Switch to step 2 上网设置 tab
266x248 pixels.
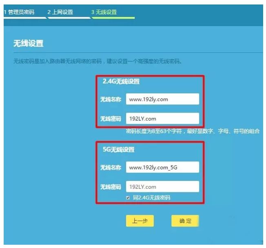pyautogui.click(x=60, y=12)
